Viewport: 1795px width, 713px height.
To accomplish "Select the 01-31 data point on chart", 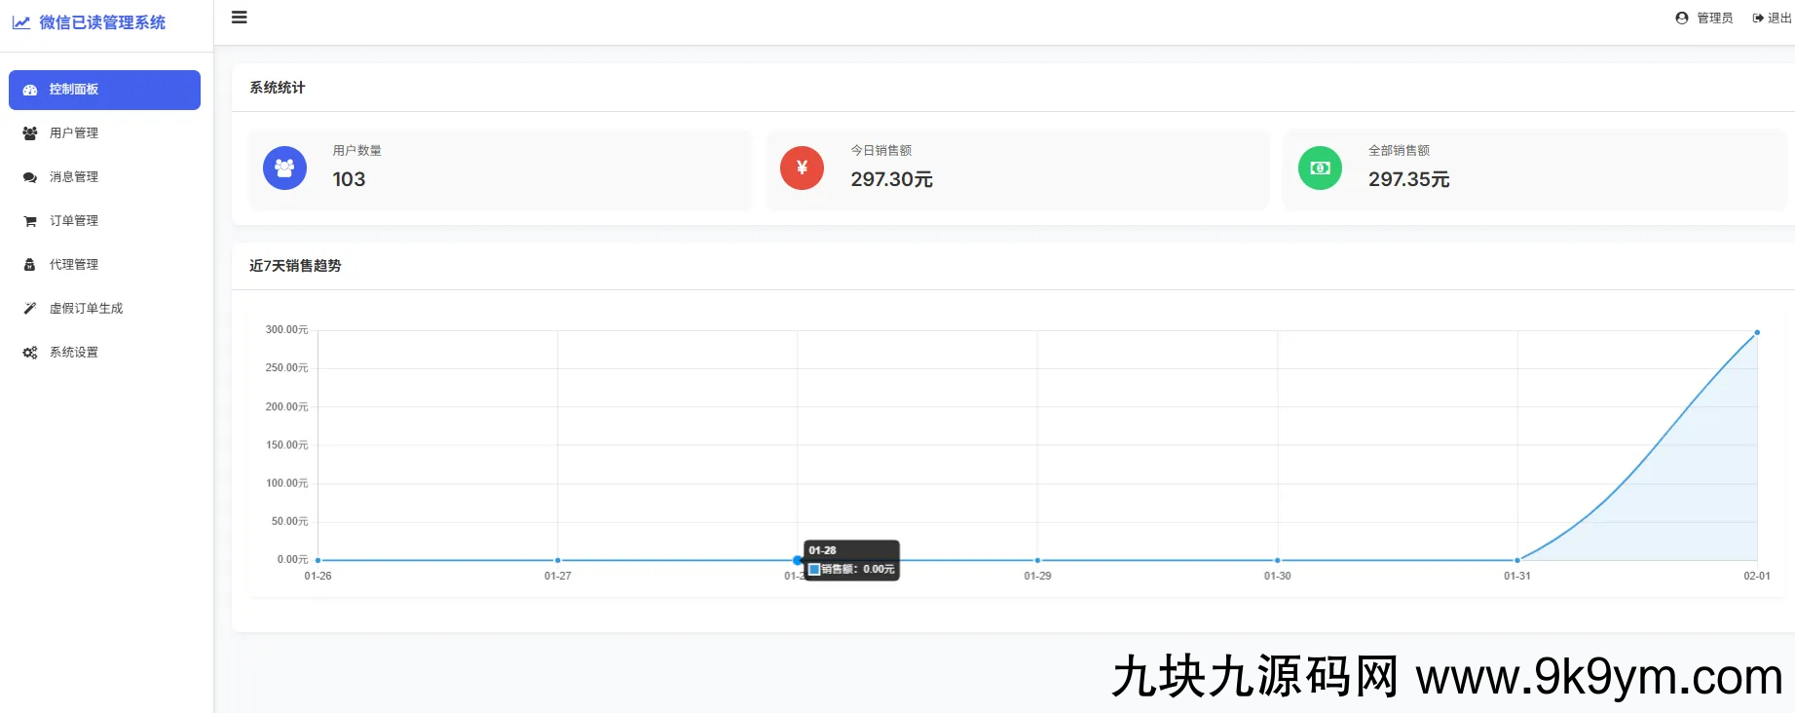I will [1517, 560].
